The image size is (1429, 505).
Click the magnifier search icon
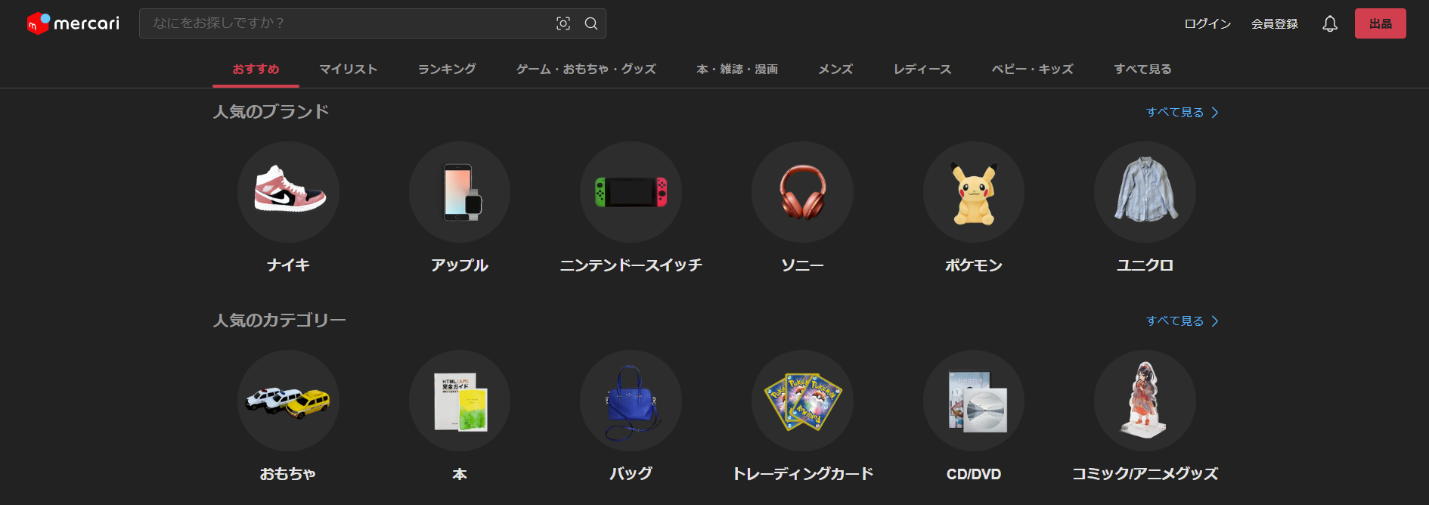tap(591, 23)
